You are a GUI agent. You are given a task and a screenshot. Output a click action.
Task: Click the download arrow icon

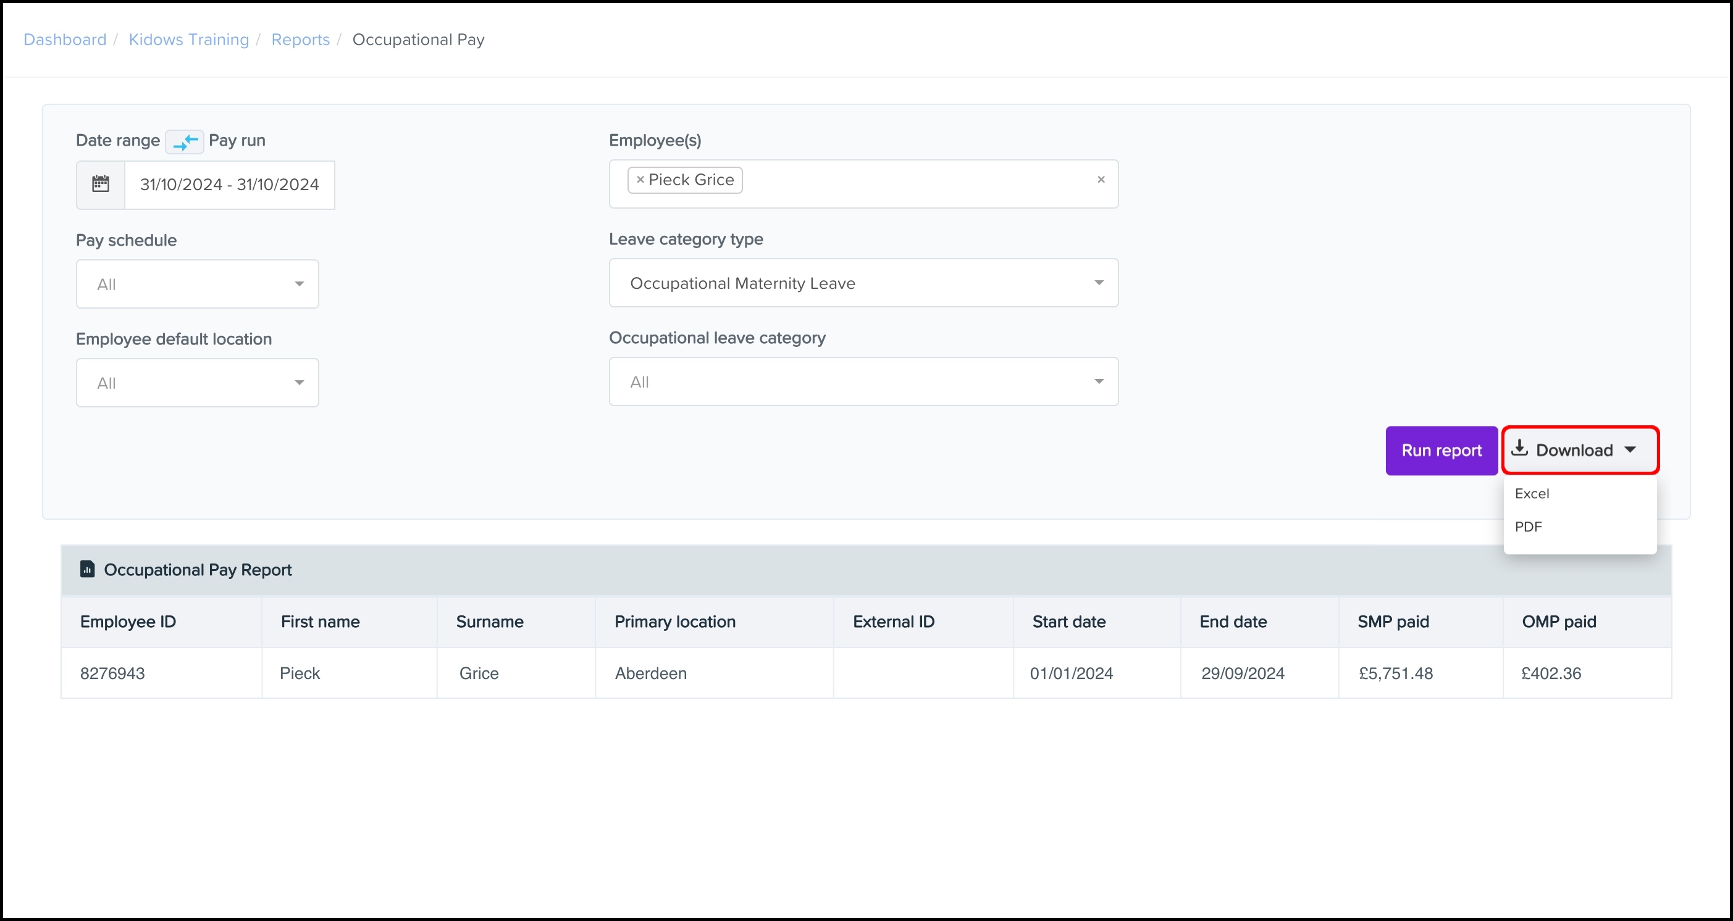coord(1519,448)
